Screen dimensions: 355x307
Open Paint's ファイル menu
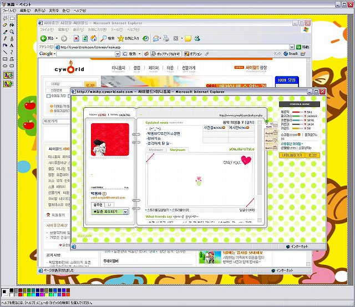(x=9, y=11)
